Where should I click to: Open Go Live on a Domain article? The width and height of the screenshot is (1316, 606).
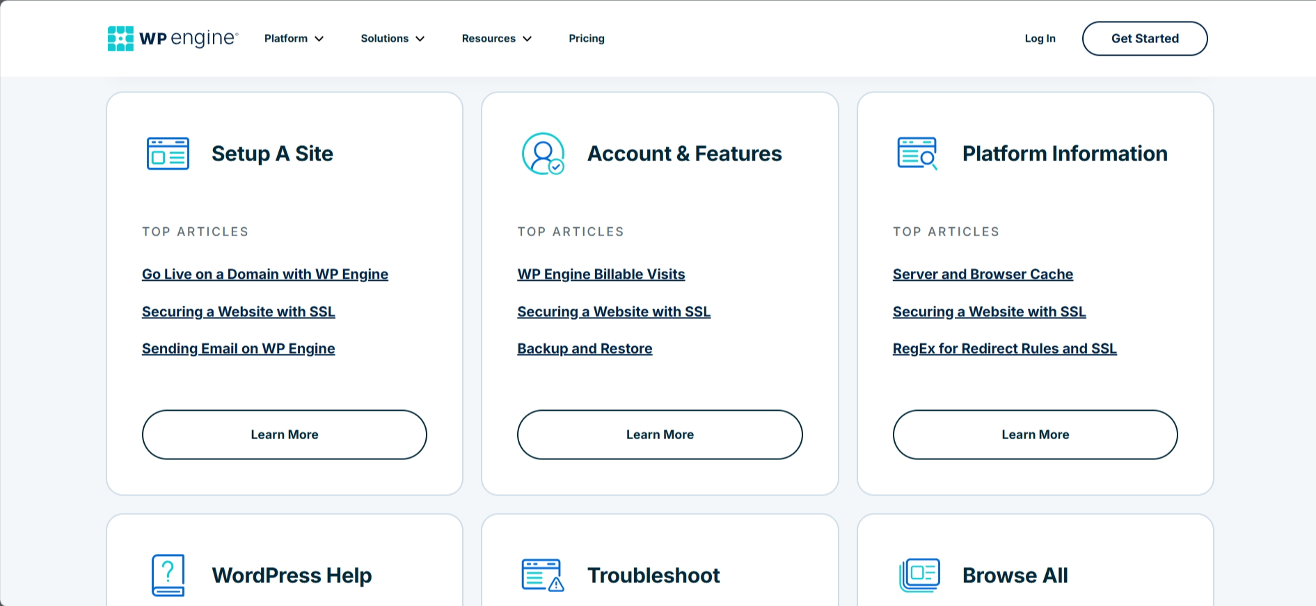[265, 274]
